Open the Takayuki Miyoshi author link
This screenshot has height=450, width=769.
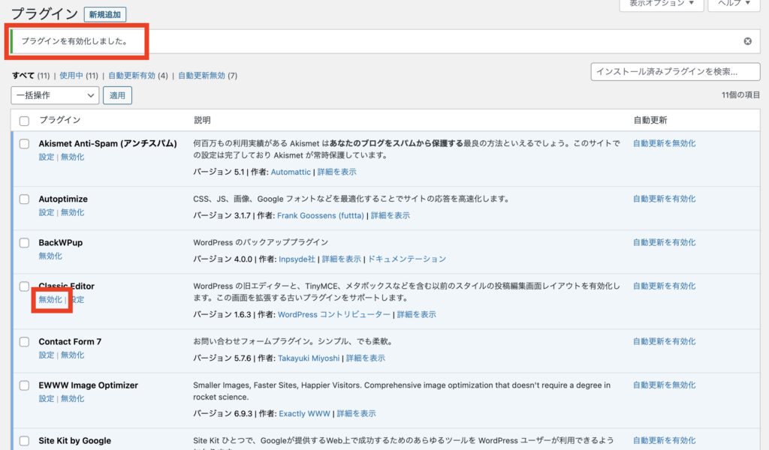pos(309,358)
